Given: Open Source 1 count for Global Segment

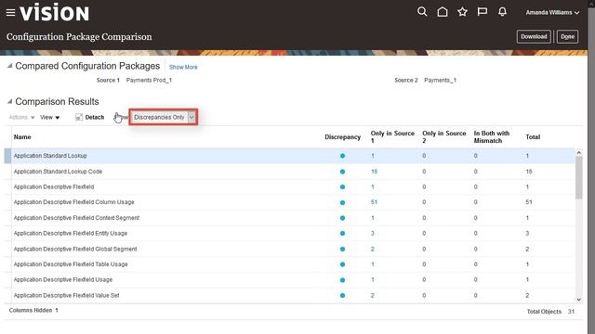Looking at the screenshot, I should pyautogui.click(x=373, y=250).
